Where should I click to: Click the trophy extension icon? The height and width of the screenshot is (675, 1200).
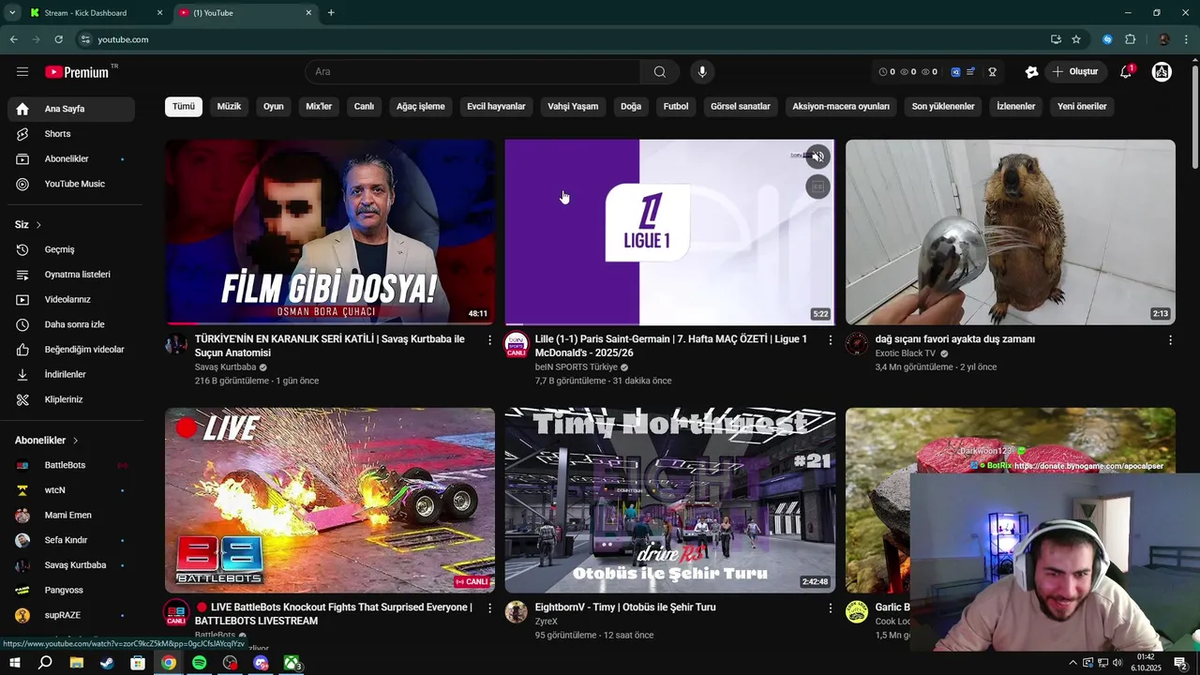[x=992, y=72]
